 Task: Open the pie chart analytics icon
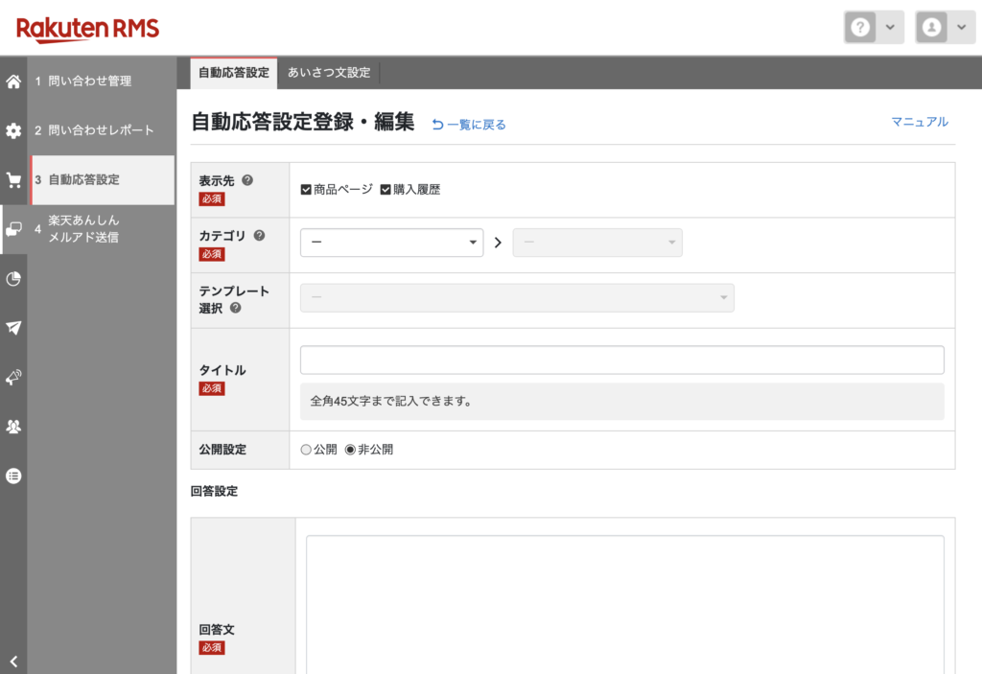click(13, 279)
